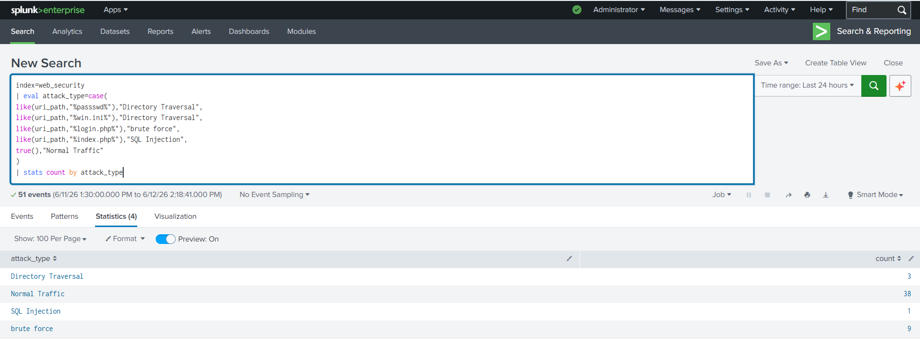Switch to the Visualization tab
The width and height of the screenshot is (920, 364).
point(176,216)
